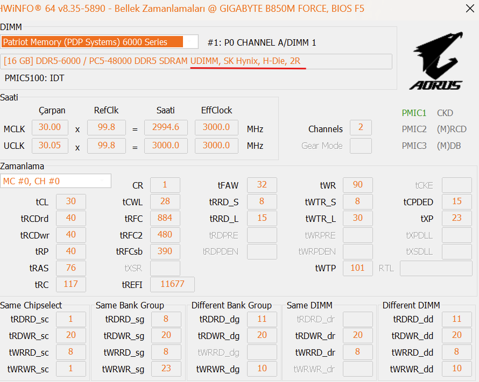Click the tWRRD_sc value 8
The height and width of the screenshot is (382, 479).
coord(71,352)
